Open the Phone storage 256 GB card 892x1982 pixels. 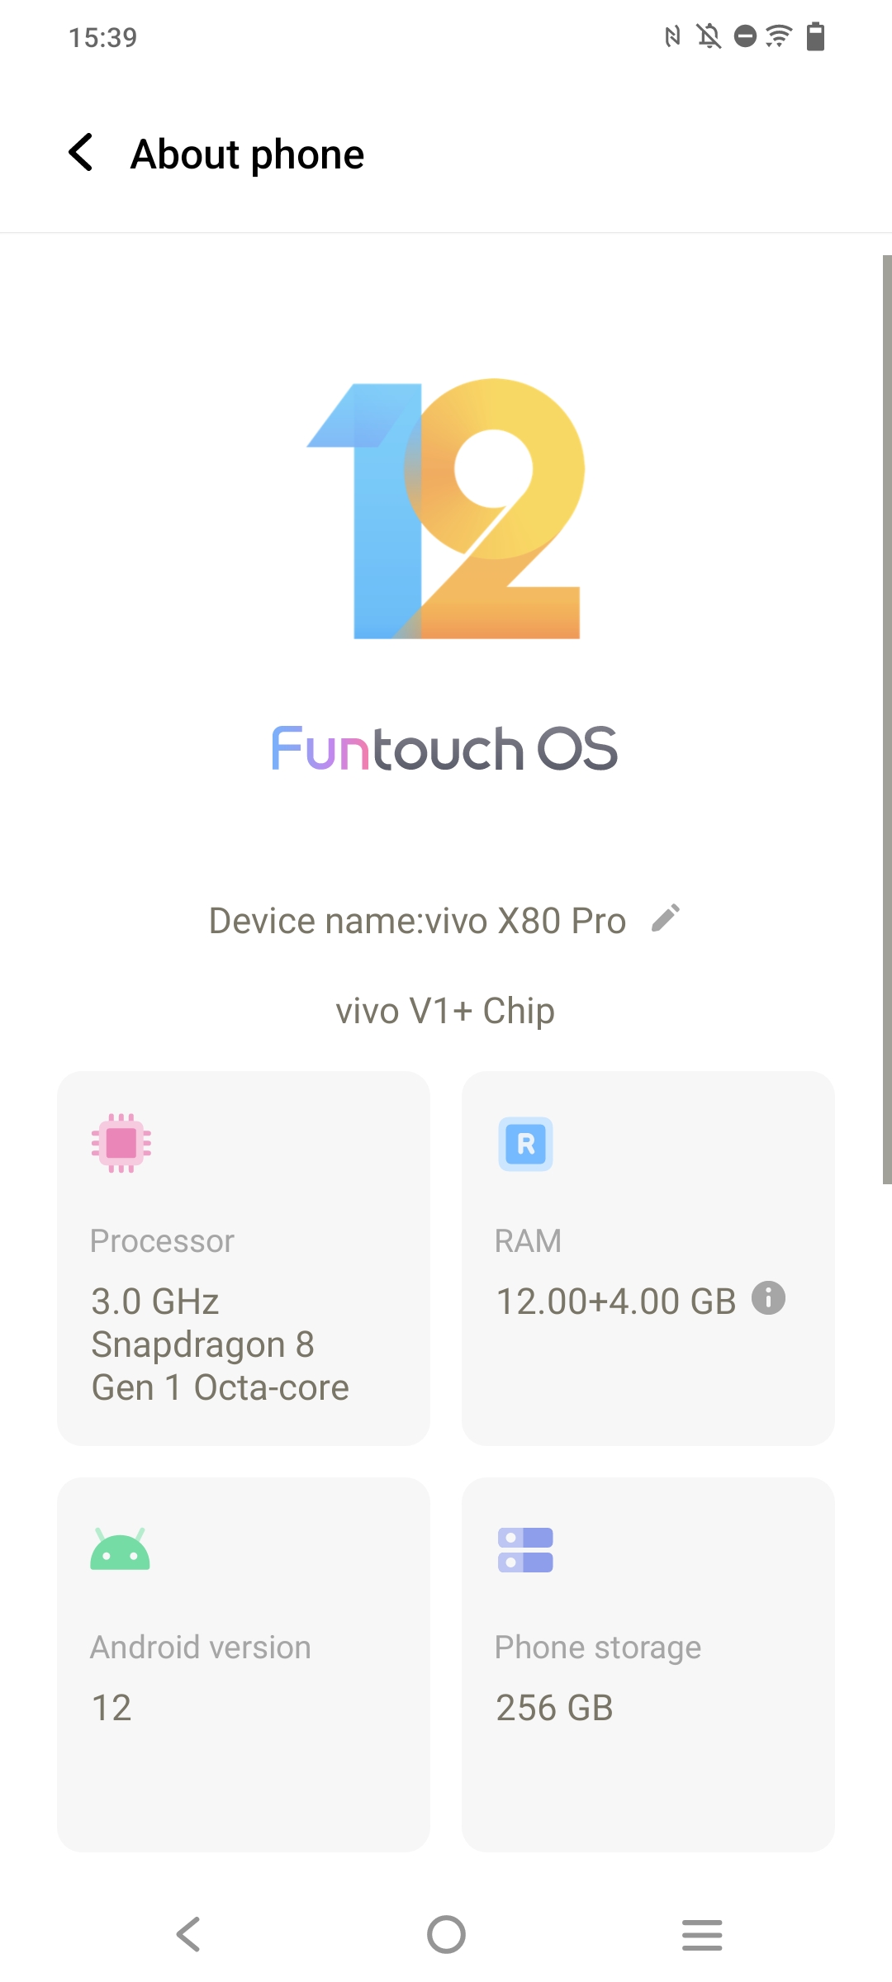[x=648, y=1665]
